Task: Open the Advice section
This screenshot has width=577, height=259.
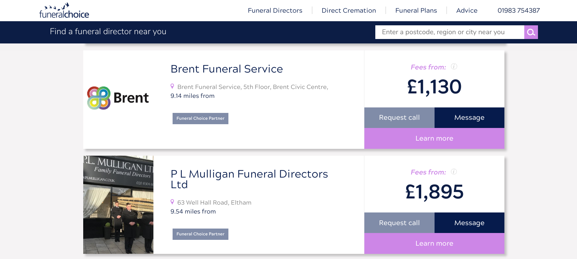Action: click(x=467, y=11)
